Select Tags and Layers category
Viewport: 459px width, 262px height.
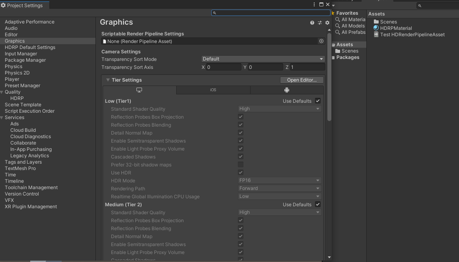click(x=23, y=162)
